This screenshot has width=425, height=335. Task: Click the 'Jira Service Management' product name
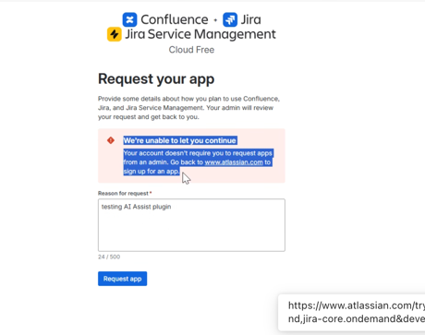(200, 34)
